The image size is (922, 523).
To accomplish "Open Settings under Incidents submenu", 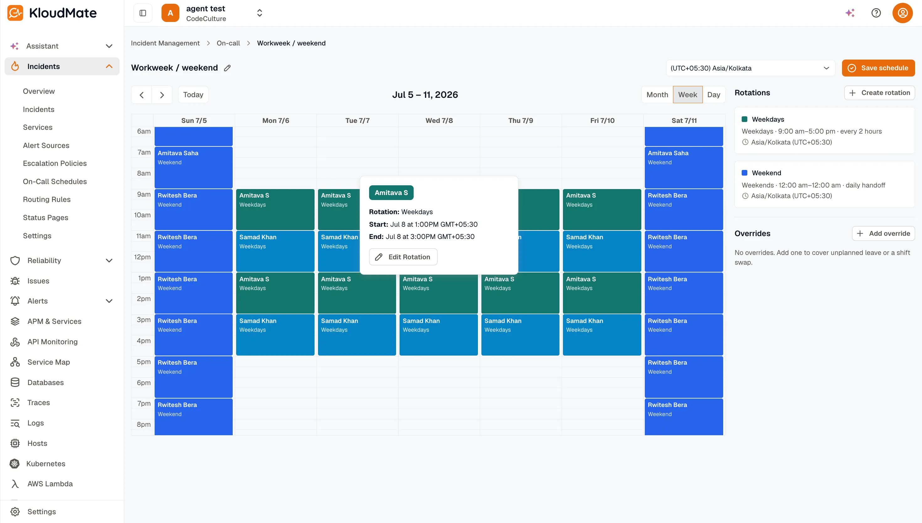I will click(37, 236).
